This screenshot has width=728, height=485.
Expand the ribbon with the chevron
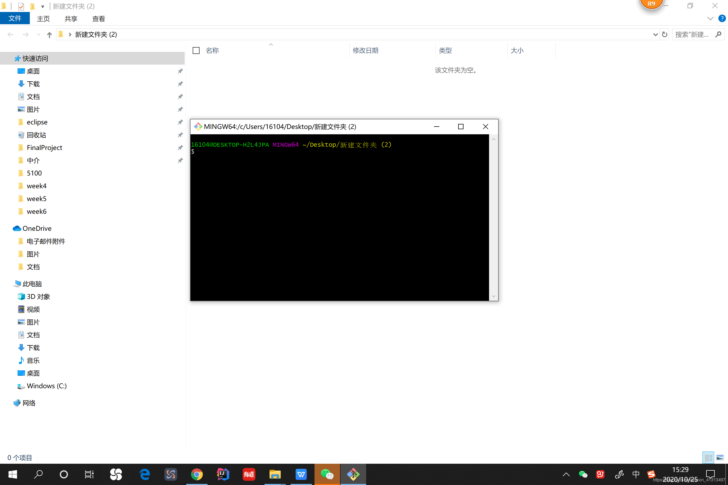coord(710,19)
